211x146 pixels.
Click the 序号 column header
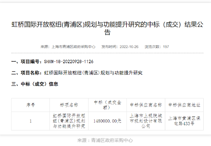pyautogui.click(x=31, y=105)
